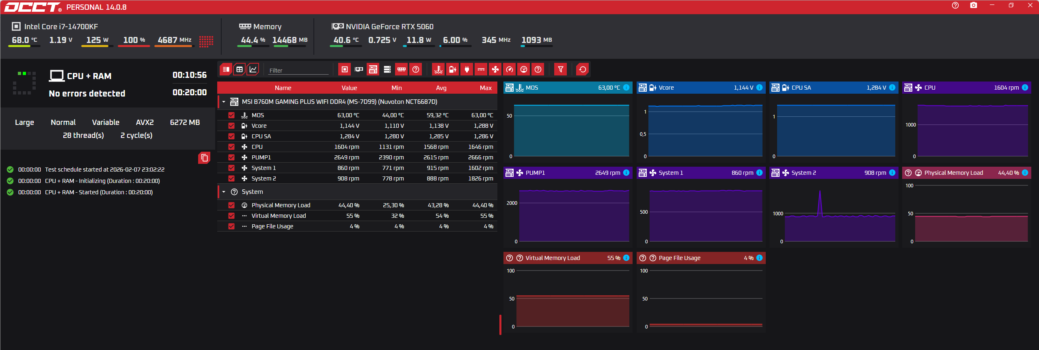The image size is (1039, 350).
Task: Toggle the details panel layout view
Action: [x=226, y=69]
